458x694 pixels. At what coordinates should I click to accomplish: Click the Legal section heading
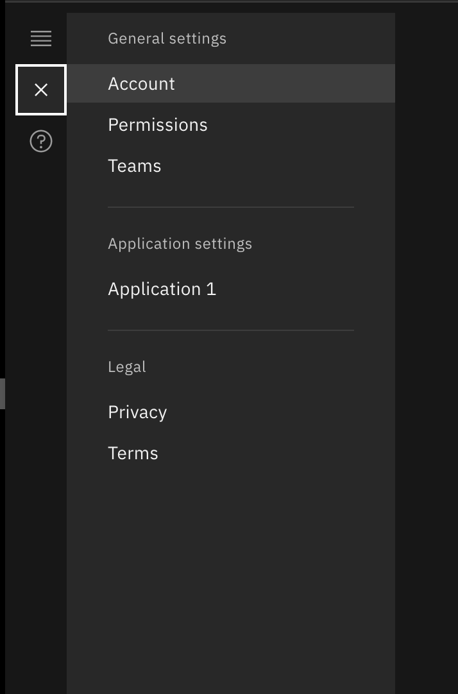(x=126, y=366)
